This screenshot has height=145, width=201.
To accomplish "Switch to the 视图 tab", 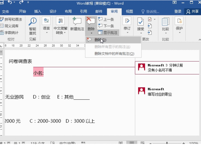I will pos(129,11).
